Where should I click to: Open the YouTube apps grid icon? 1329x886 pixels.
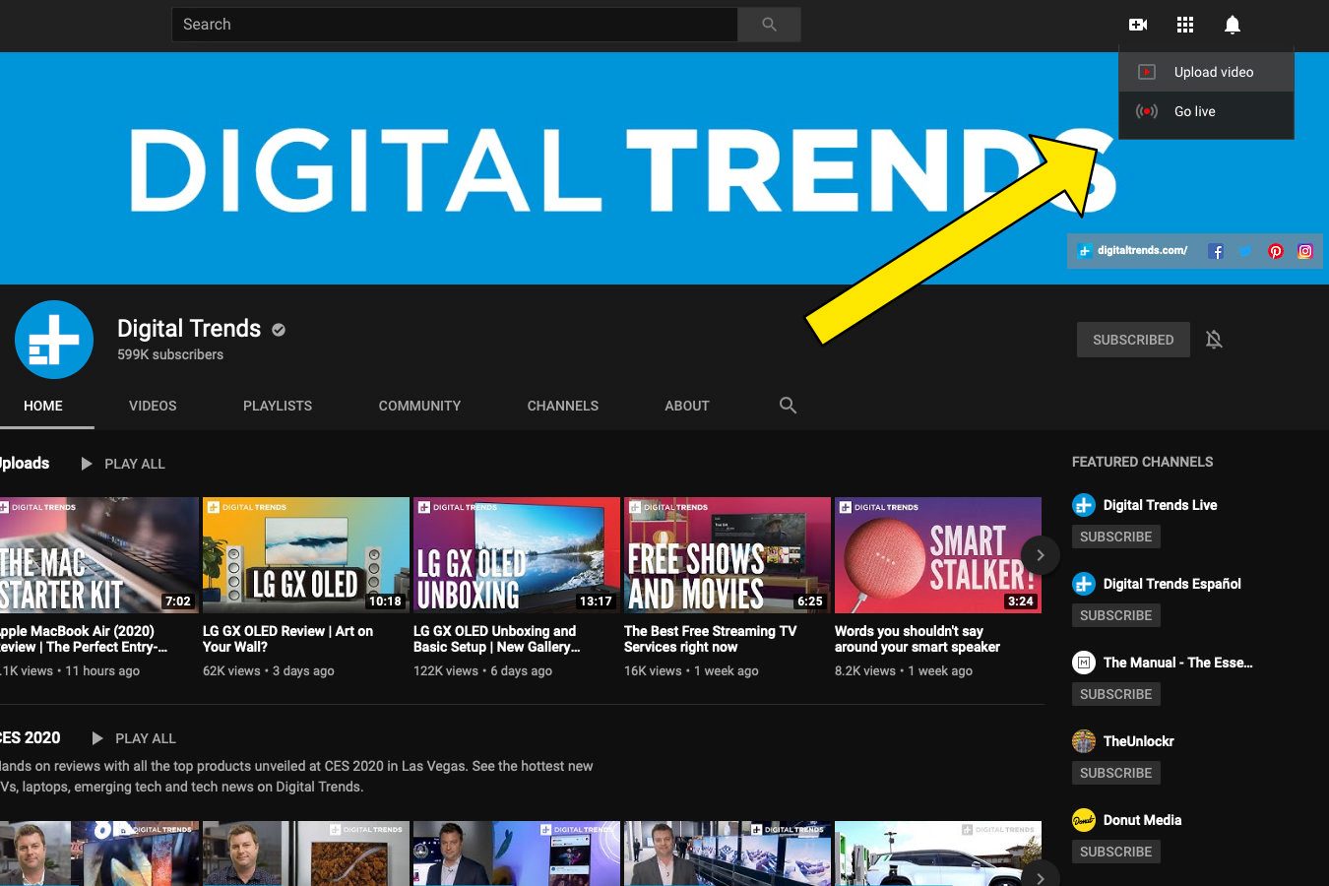click(1185, 25)
